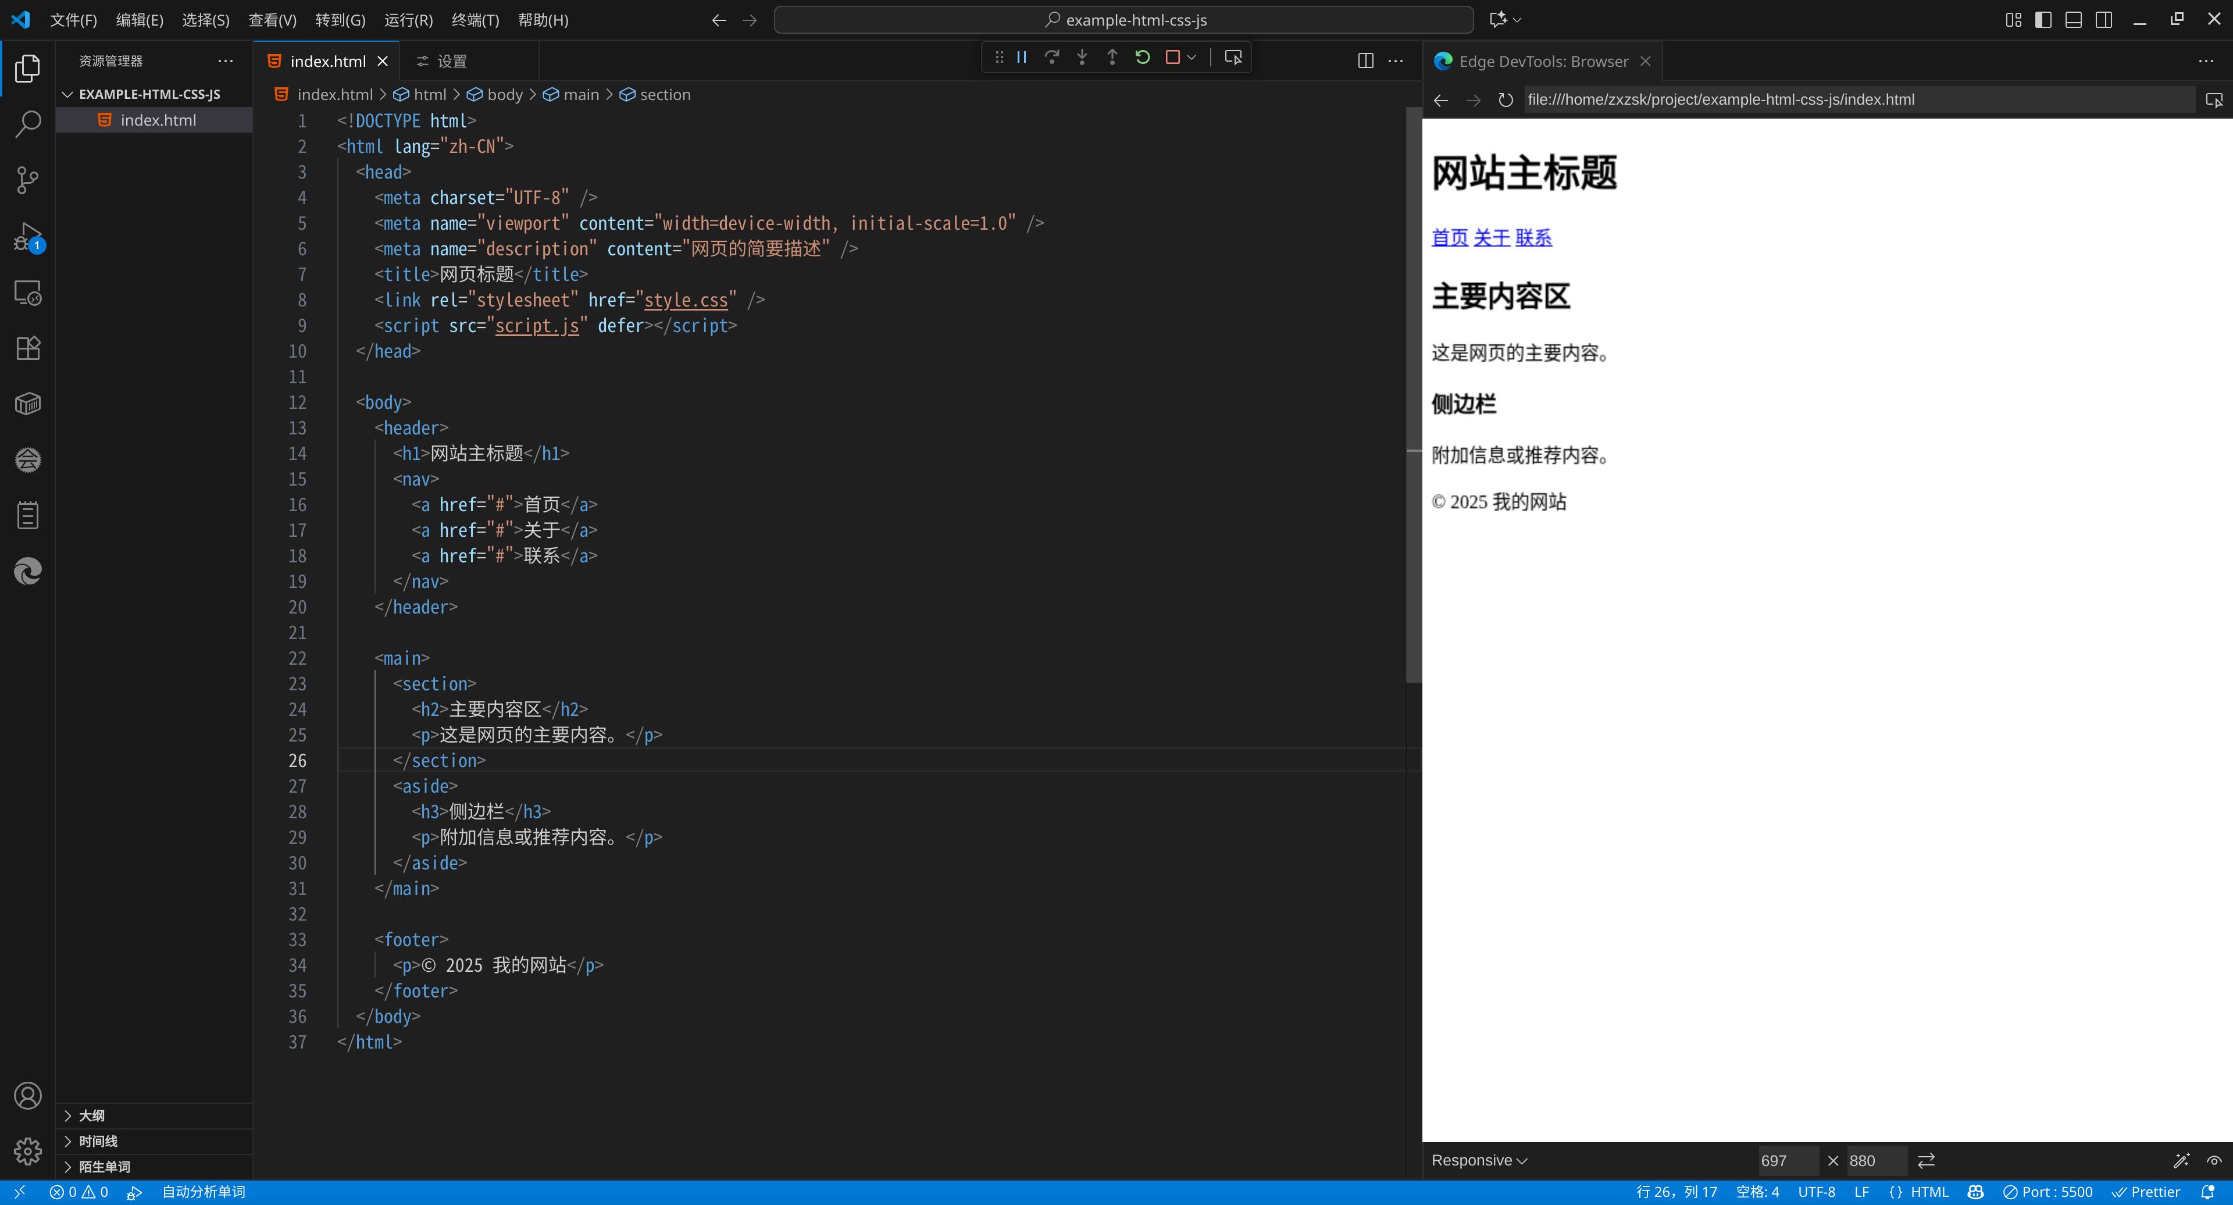Open the Extensions view
Viewport: 2233px width, 1205px height.
[x=28, y=348]
